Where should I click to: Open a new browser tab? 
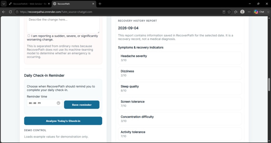click(x=100, y=4)
